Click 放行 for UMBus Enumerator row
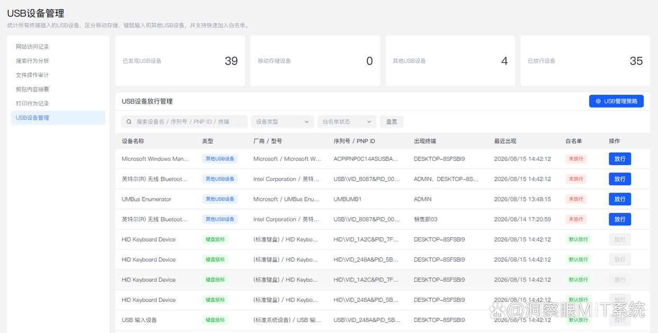This screenshot has width=658, height=333. point(620,199)
